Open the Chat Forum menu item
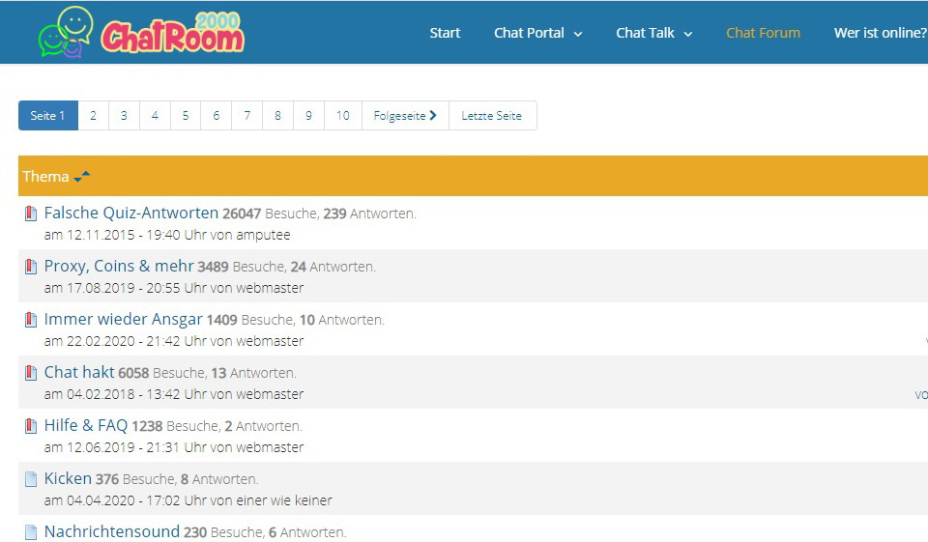 [763, 33]
